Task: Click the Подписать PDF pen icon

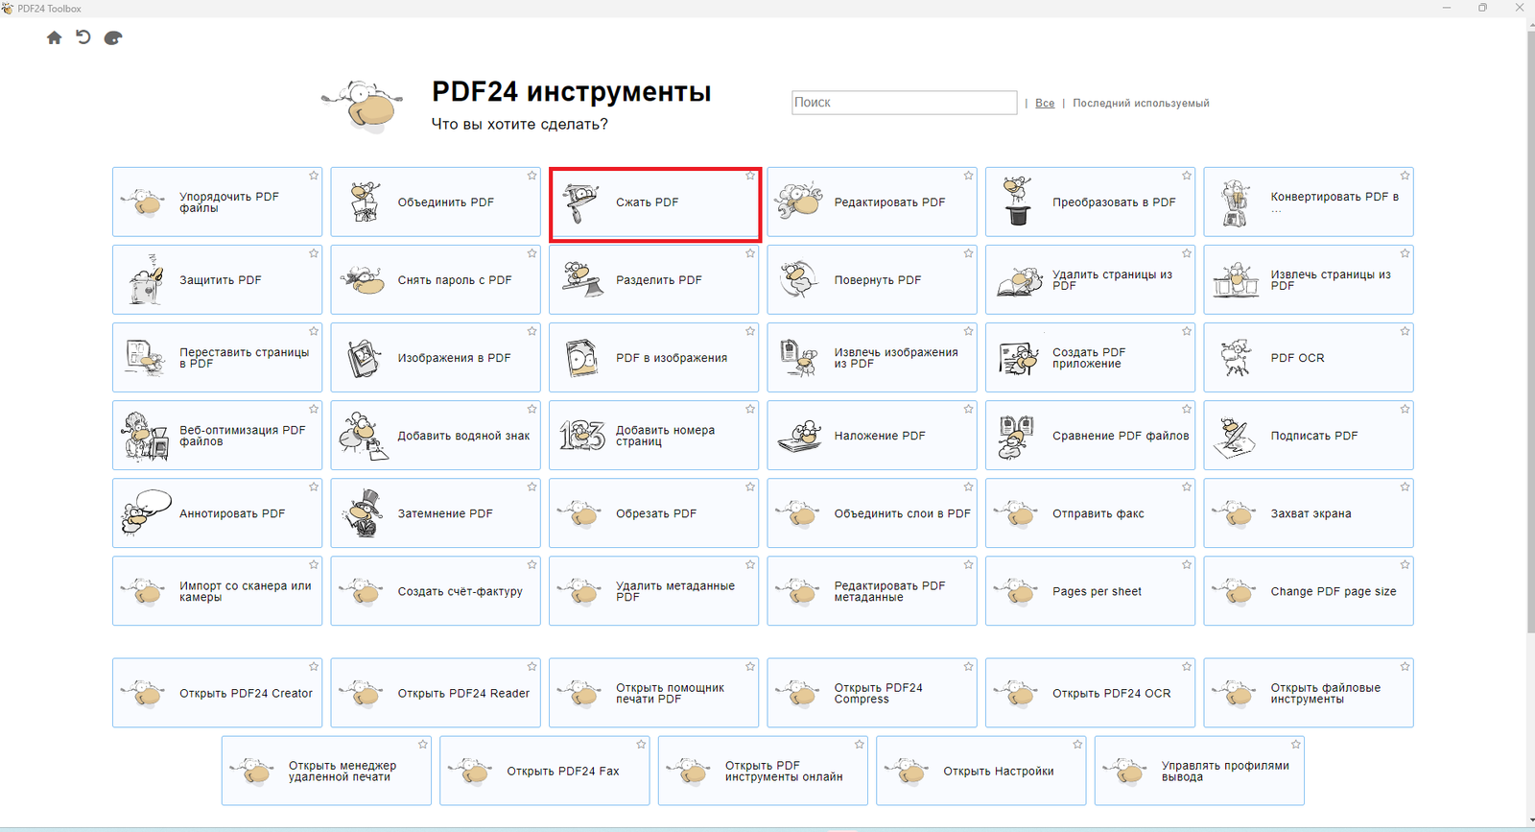Action: [1235, 438]
